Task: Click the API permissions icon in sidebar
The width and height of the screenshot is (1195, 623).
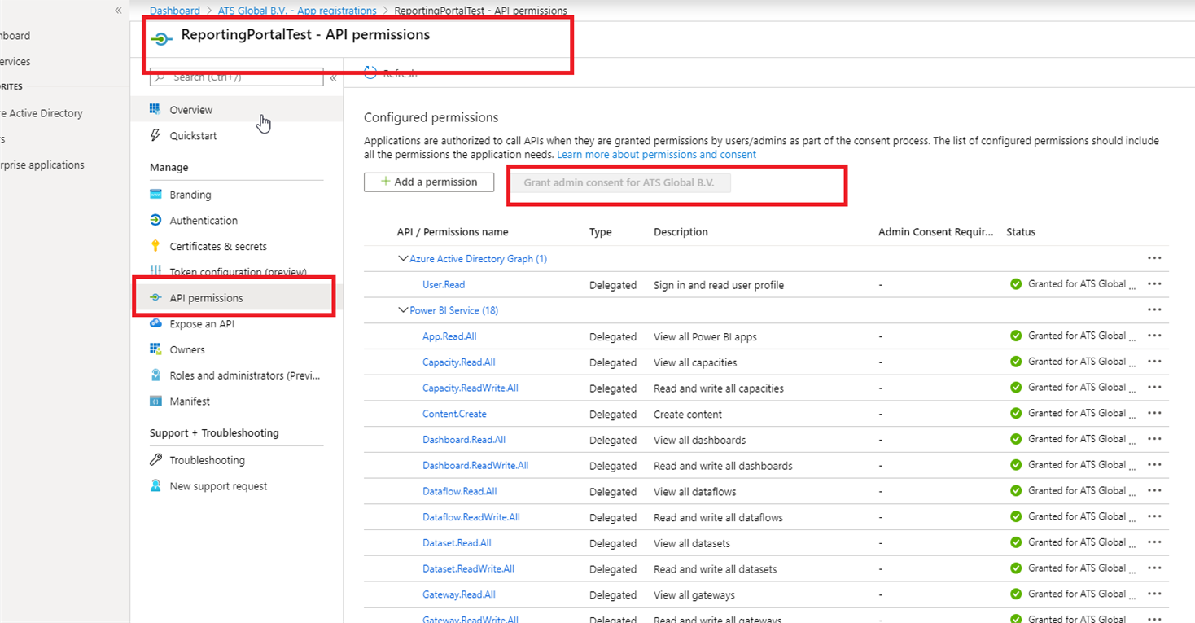Action: coord(155,298)
